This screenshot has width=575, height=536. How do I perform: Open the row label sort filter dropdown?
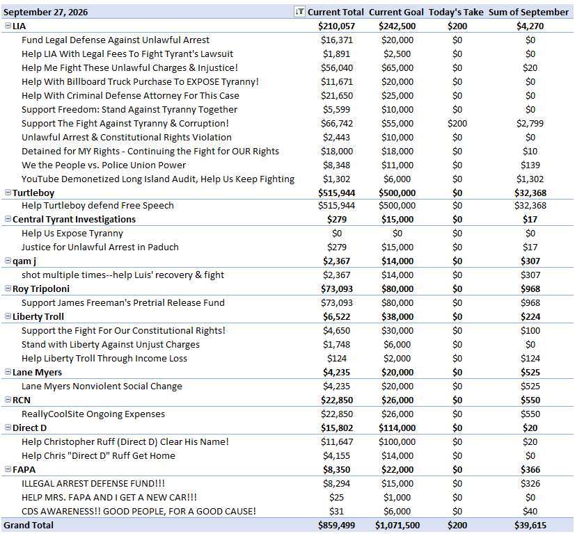pos(299,12)
